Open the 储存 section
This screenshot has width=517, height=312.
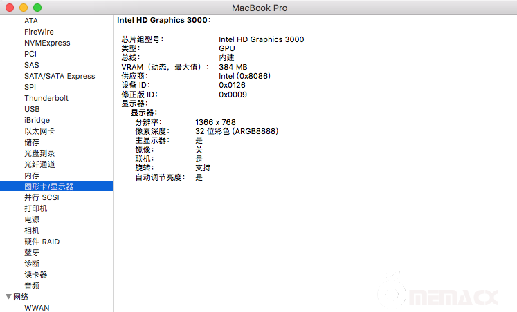pyautogui.click(x=32, y=142)
